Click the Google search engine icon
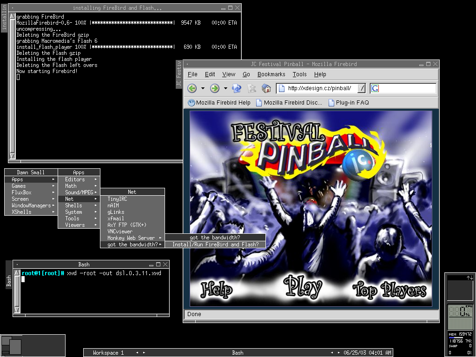Screen dimensions: 476x357 (375, 88)
